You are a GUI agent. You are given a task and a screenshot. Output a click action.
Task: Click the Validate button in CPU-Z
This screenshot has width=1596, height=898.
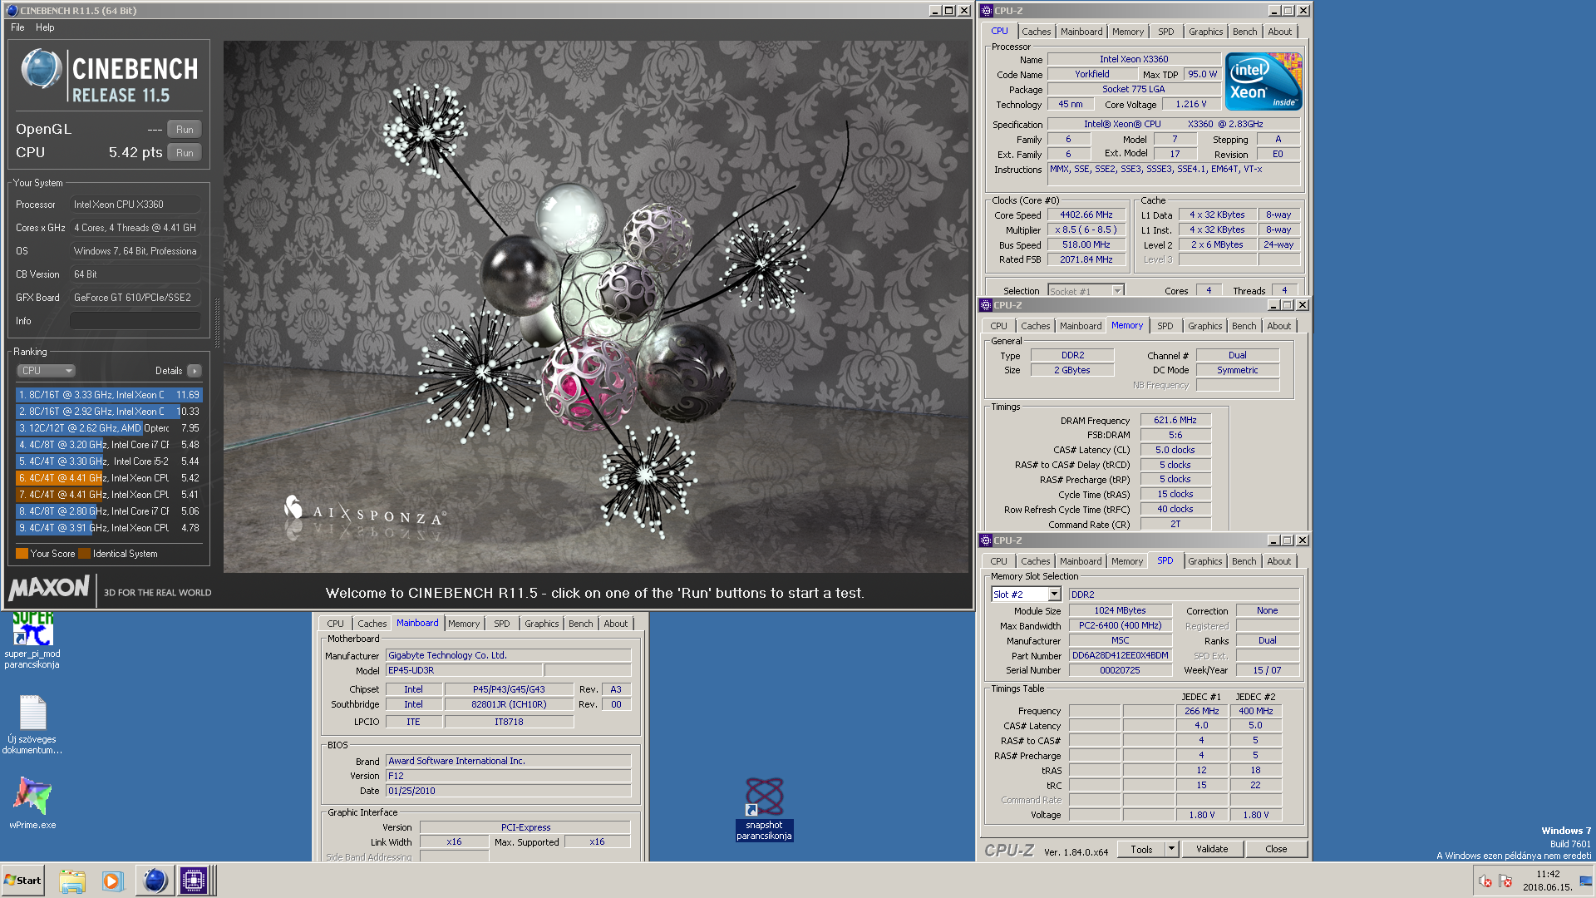click(1212, 849)
